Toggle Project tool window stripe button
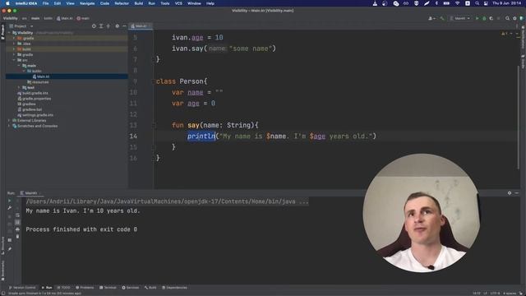 pyautogui.click(x=2, y=32)
